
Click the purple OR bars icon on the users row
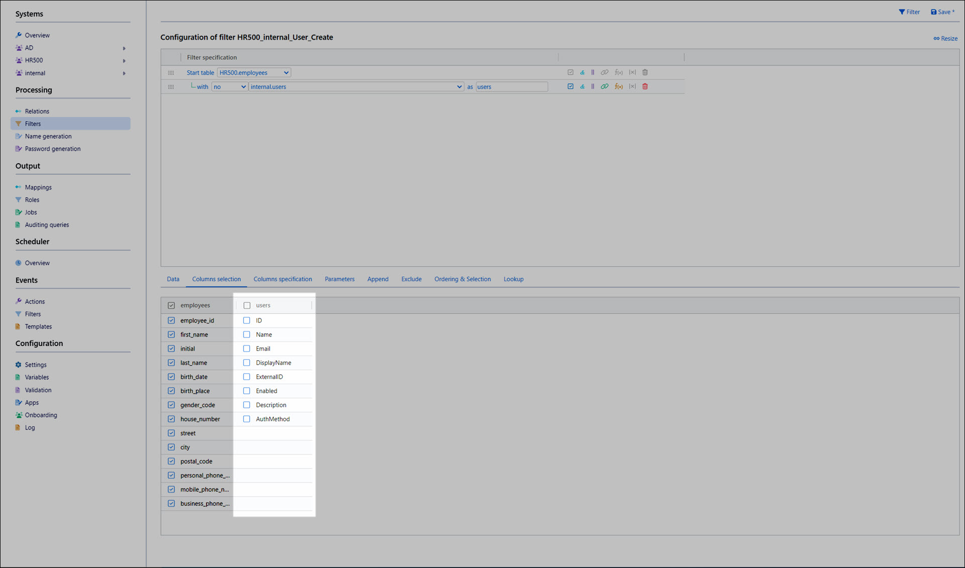(593, 86)
